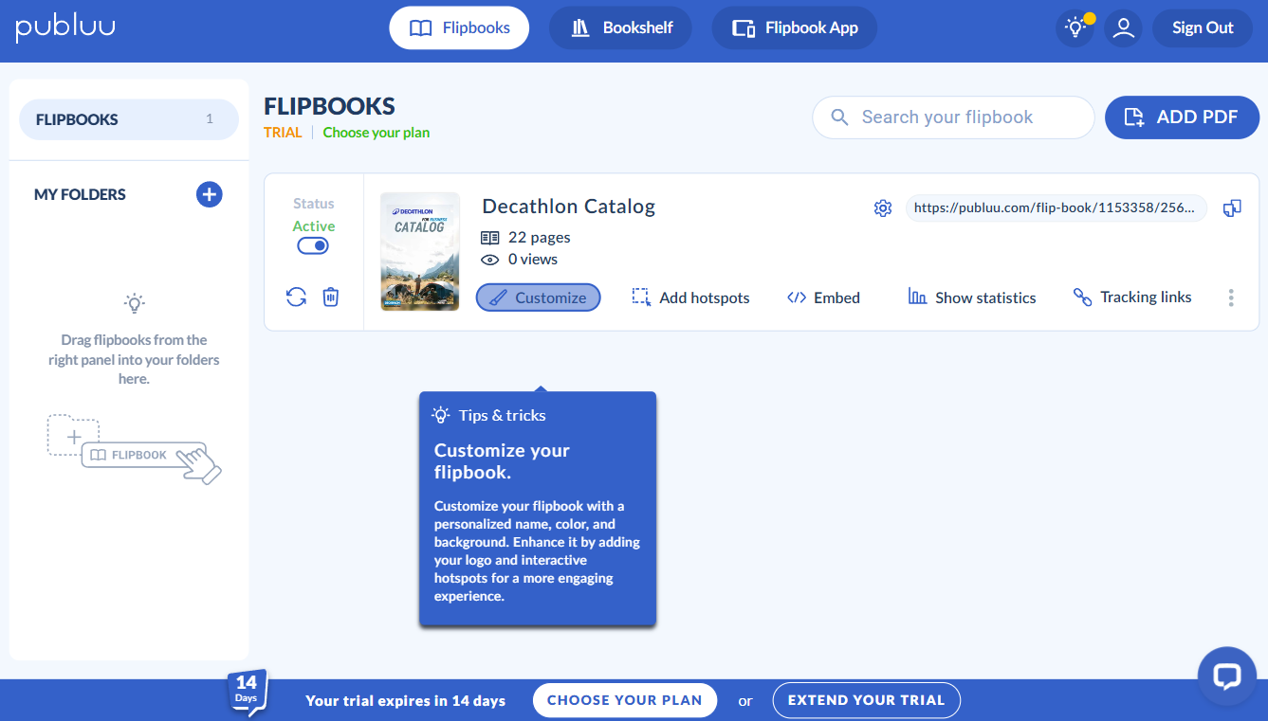This screenshot has width=1268, height=721.
Task: Open the live chat bubble
Action: coord(1227,676)
